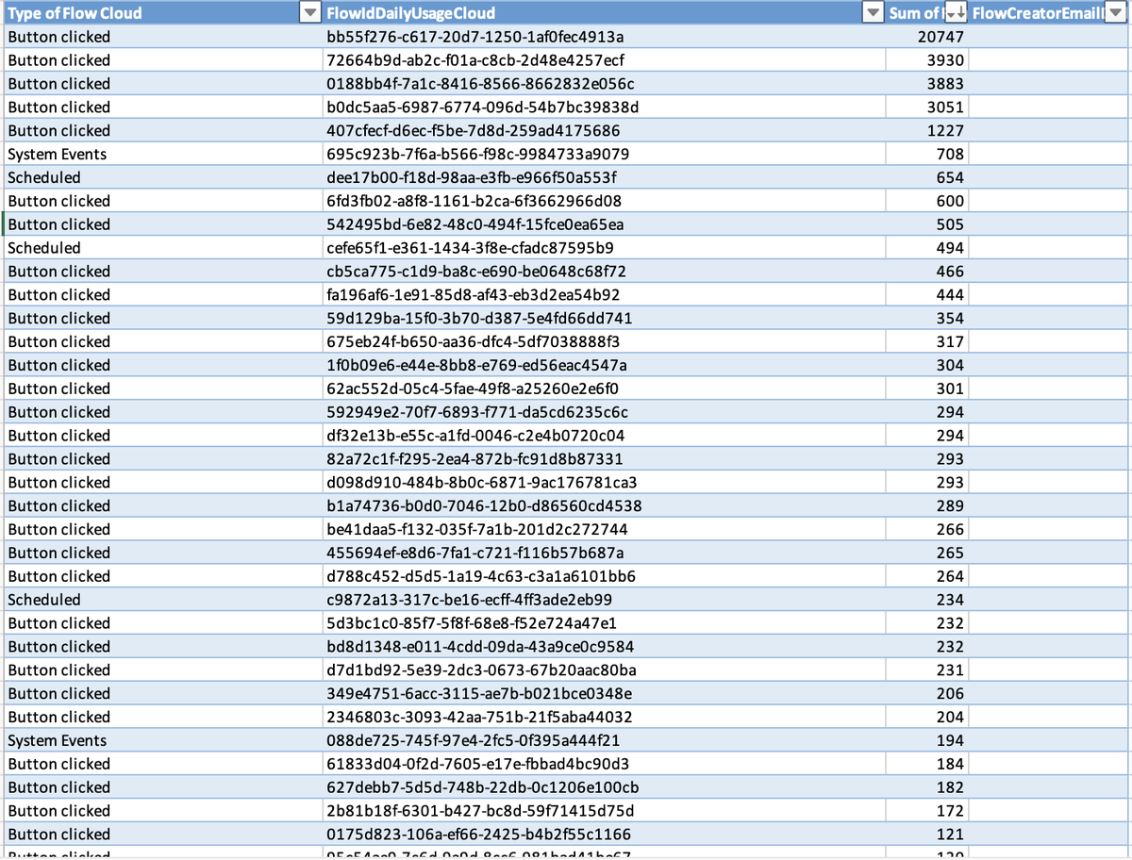Screen dimensions: 1132x860
Task: Select Scheduled in the c9872a13 row
Action: click(162, 600)
